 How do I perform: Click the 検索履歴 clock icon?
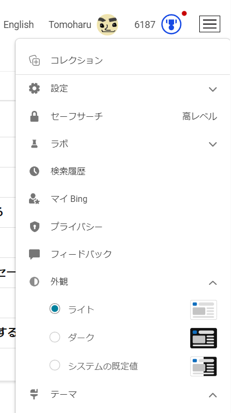34,171
